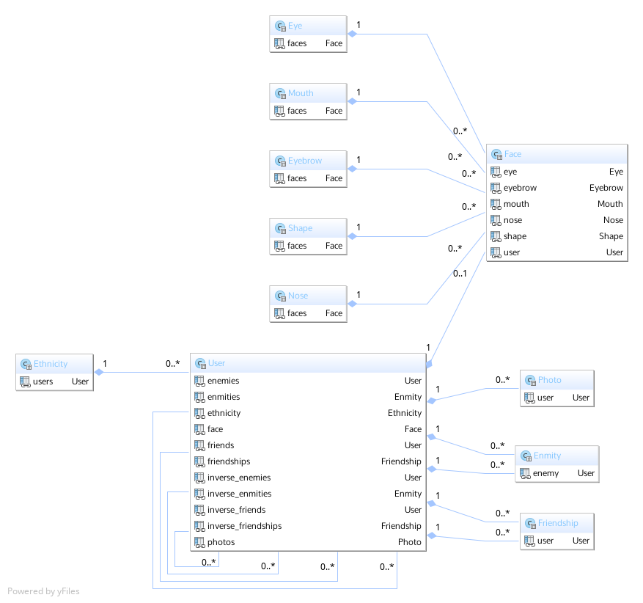This screenshot has width=643, height=603.
Task: Click the 0..1 multiplicity label near Face
Action: [460, 274]
